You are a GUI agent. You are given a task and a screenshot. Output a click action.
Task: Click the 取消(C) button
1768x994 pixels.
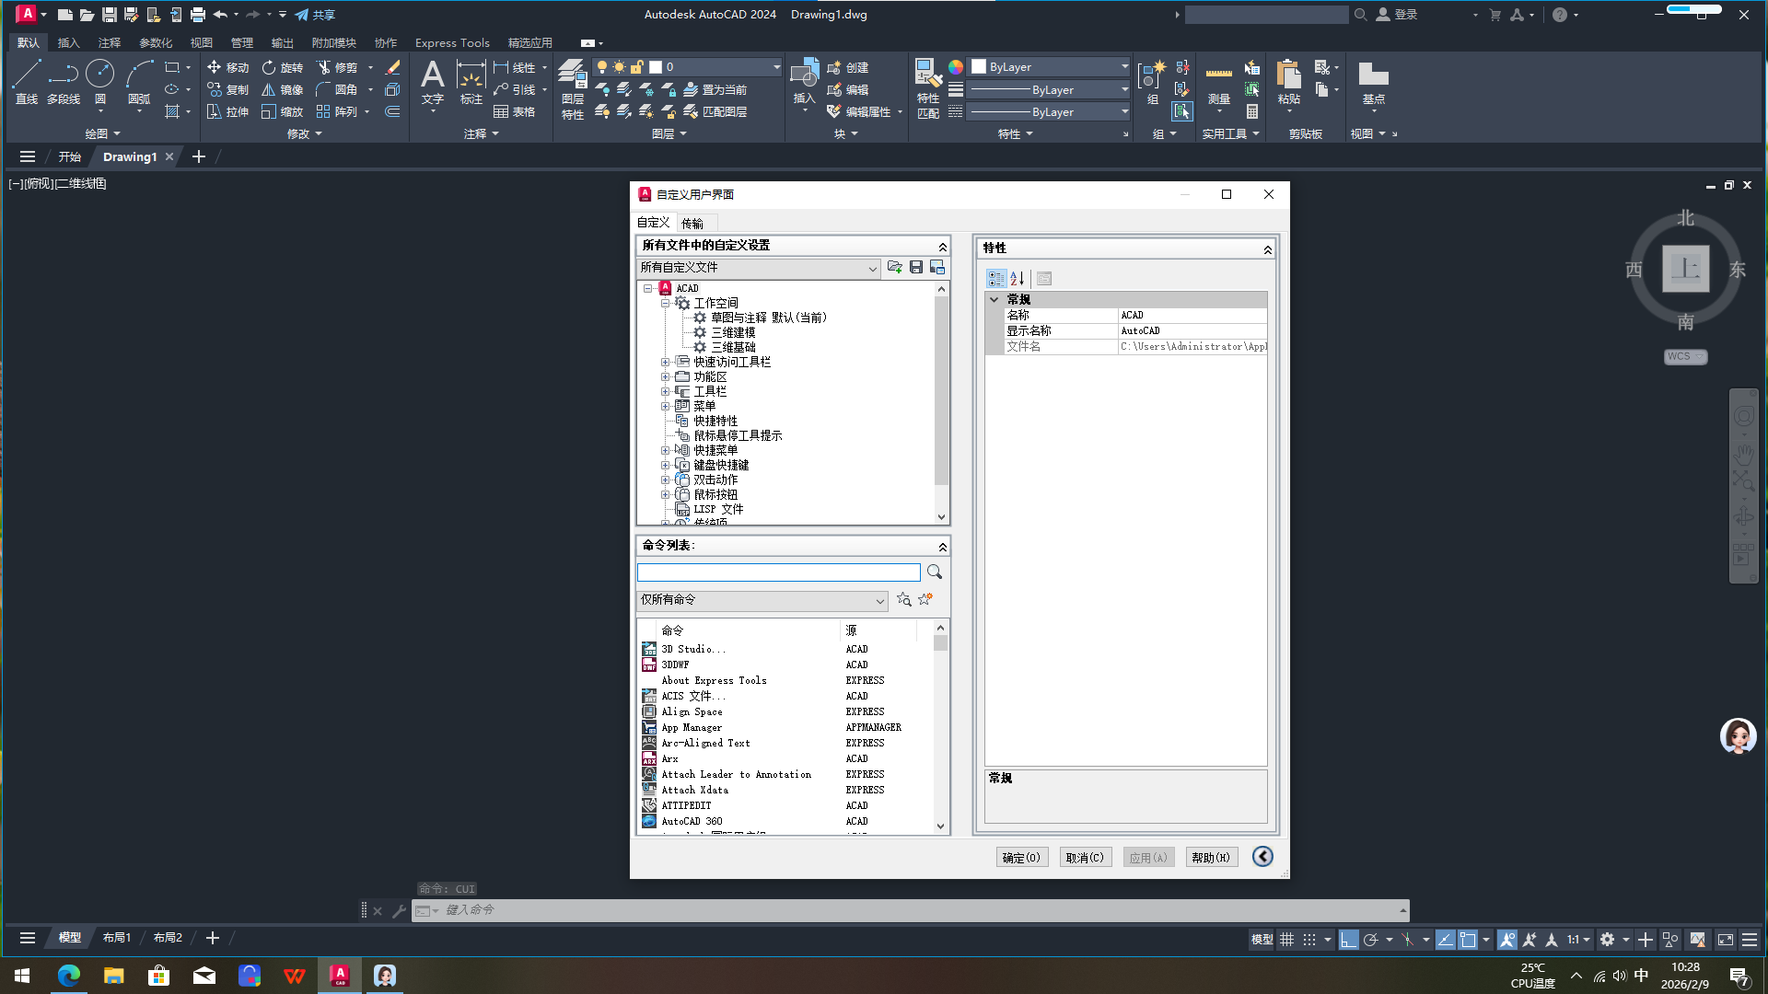tap(1085, 857)
